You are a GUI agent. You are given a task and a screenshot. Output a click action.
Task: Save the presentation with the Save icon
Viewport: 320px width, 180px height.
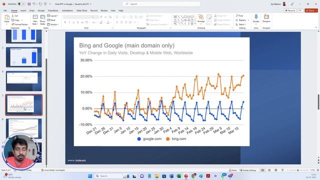(29, 4)
